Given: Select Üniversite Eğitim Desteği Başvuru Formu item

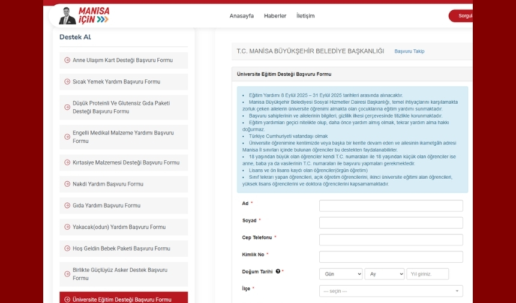Looking at the screenshot, I should [x=124, y=298].
